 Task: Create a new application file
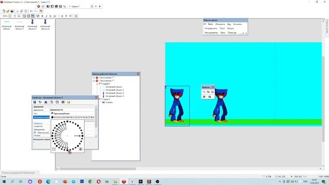click(4, 11)
